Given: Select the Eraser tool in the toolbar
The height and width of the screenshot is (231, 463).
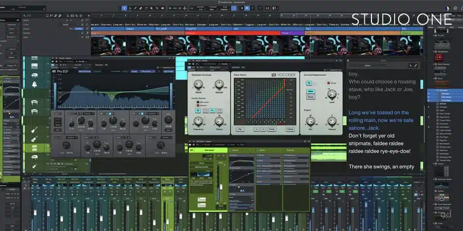Looking at the screenshot, I should pos(140,8).
